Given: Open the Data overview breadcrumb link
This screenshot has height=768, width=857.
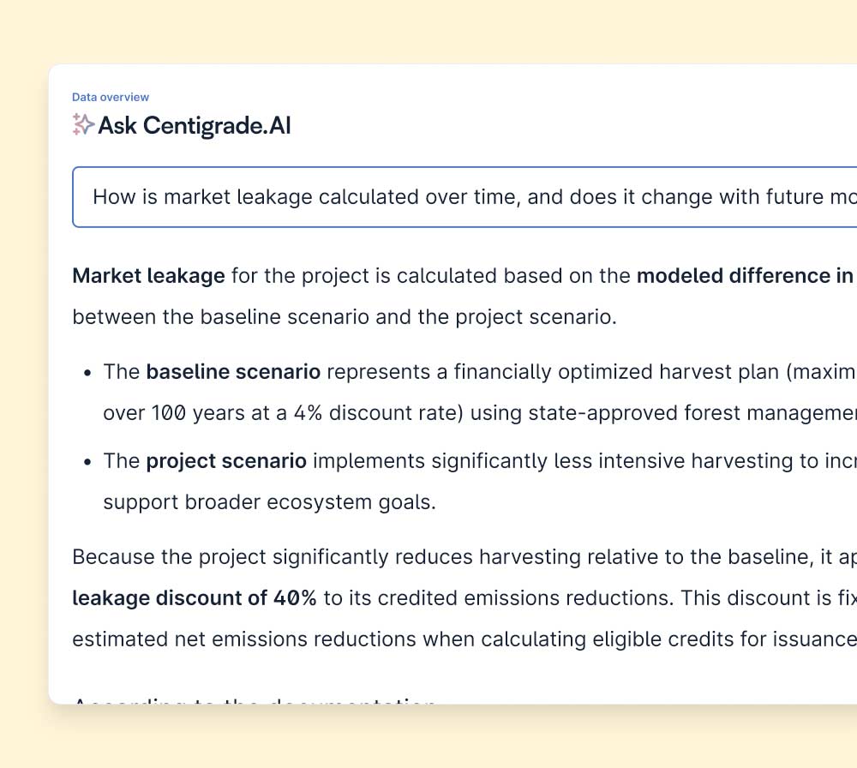Looking at the screenshot, I should (111, 98).
